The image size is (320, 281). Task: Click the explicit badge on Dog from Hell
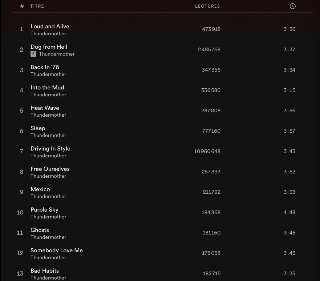pos(33,54)
